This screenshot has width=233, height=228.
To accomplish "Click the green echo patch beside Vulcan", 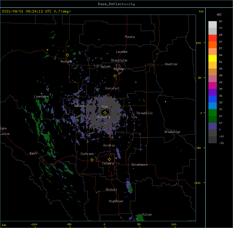I will (140, 217).
